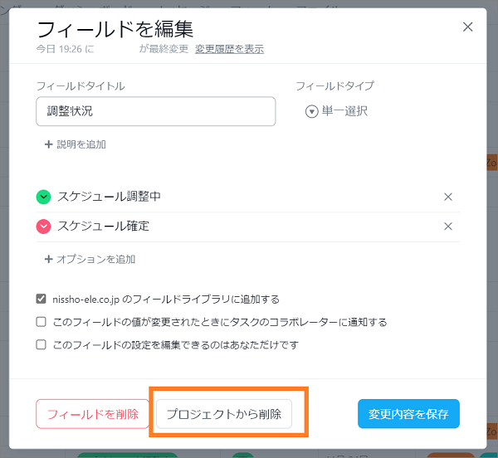
Task: Click the 調整状況 field title input
Action: [156, 111]
